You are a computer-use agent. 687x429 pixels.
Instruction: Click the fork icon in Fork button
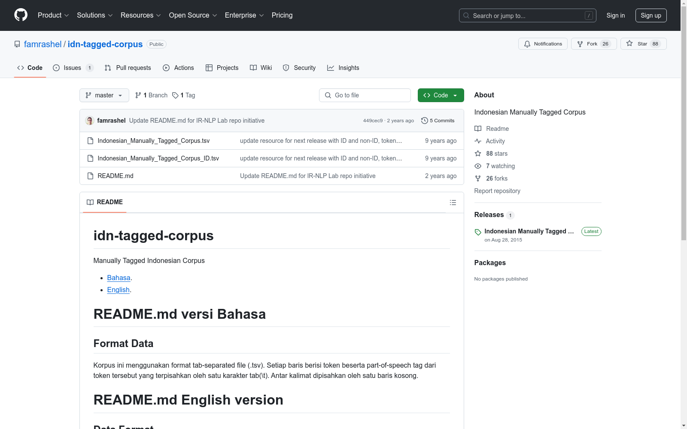(x=580, y=44)
